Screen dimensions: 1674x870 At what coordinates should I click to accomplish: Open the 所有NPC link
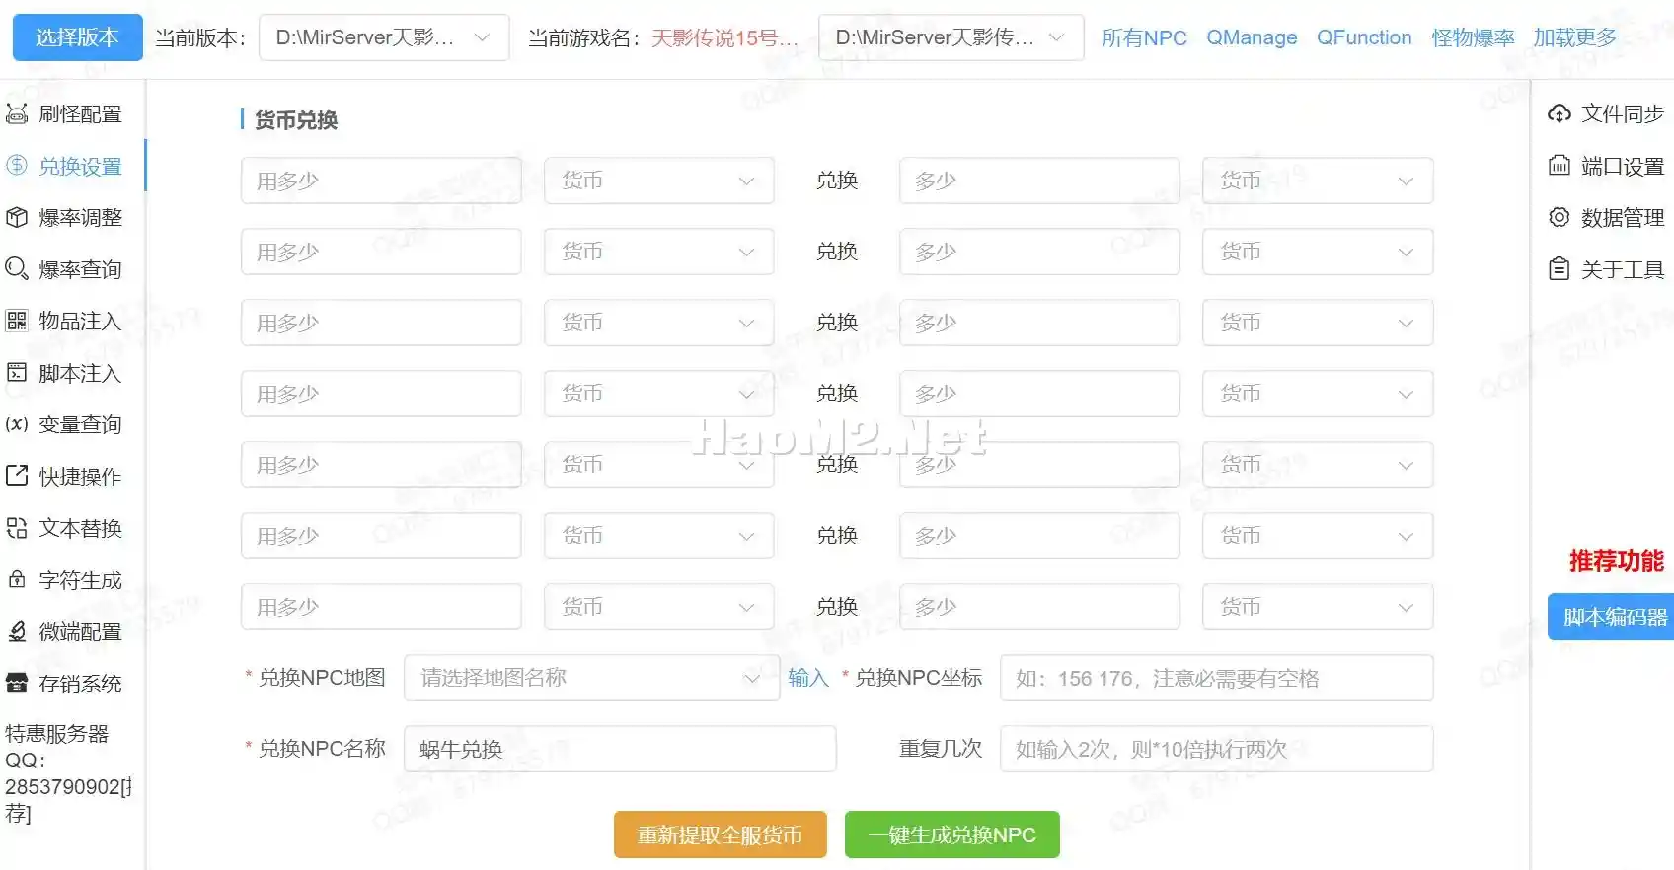(1144, 37)
